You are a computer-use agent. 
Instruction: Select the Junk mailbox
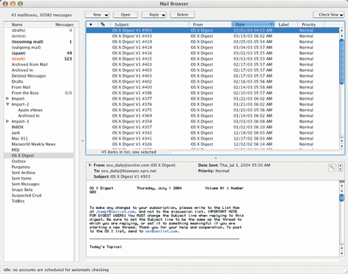point(39,133)
